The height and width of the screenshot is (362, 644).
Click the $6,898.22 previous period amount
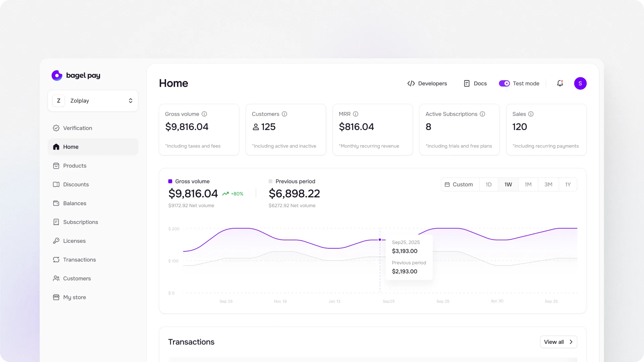coord(294,193)
